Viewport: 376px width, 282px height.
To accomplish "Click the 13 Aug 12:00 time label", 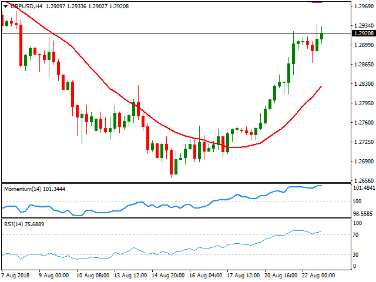I will click(x=130, y=276).
